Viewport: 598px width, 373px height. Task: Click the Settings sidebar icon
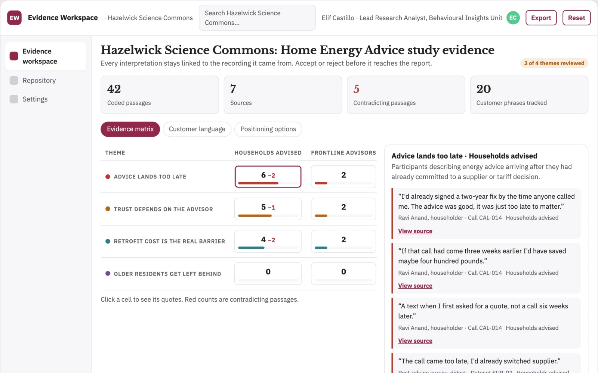(14, 99)
